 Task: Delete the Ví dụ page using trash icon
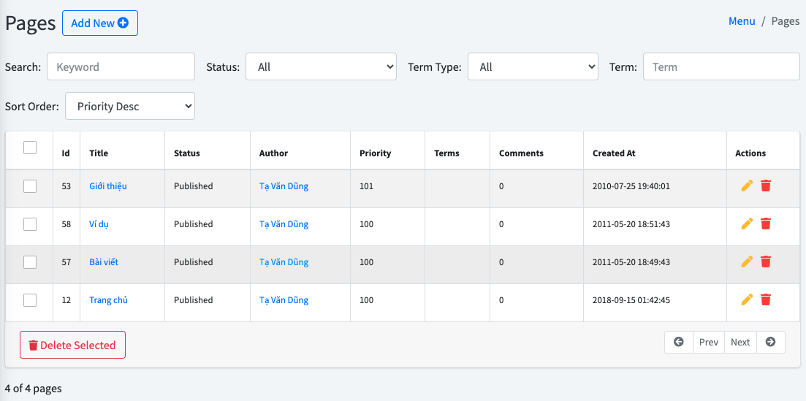(766, 224)
